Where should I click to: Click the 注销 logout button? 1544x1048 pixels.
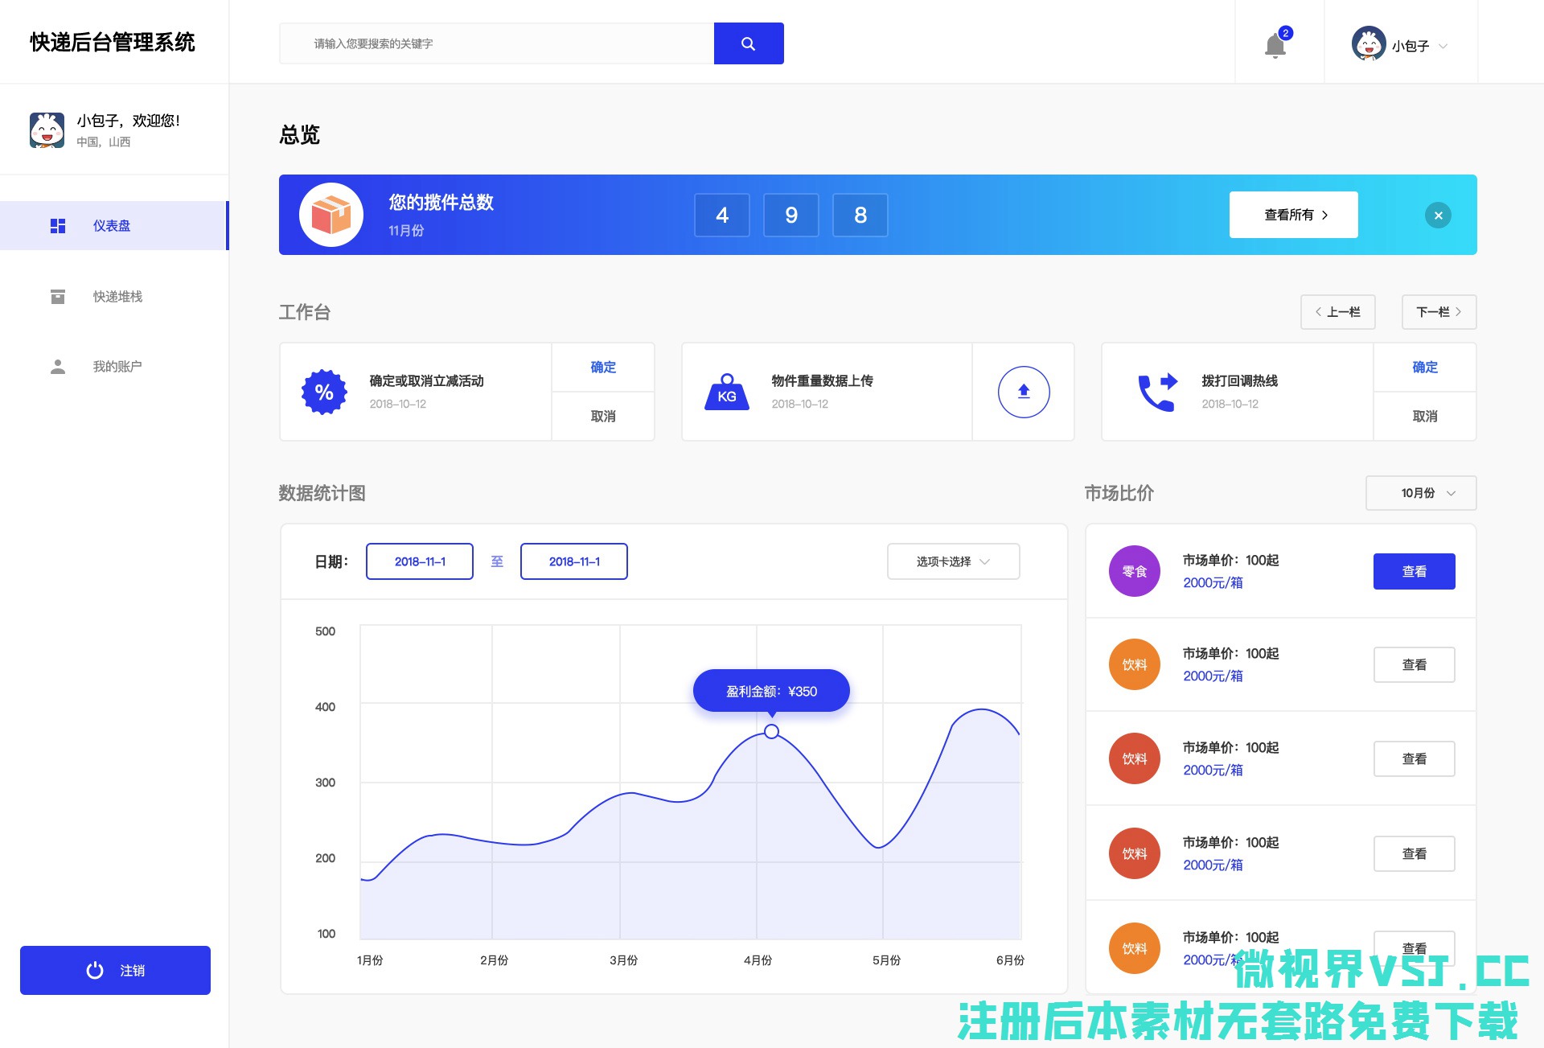(115, 970)
